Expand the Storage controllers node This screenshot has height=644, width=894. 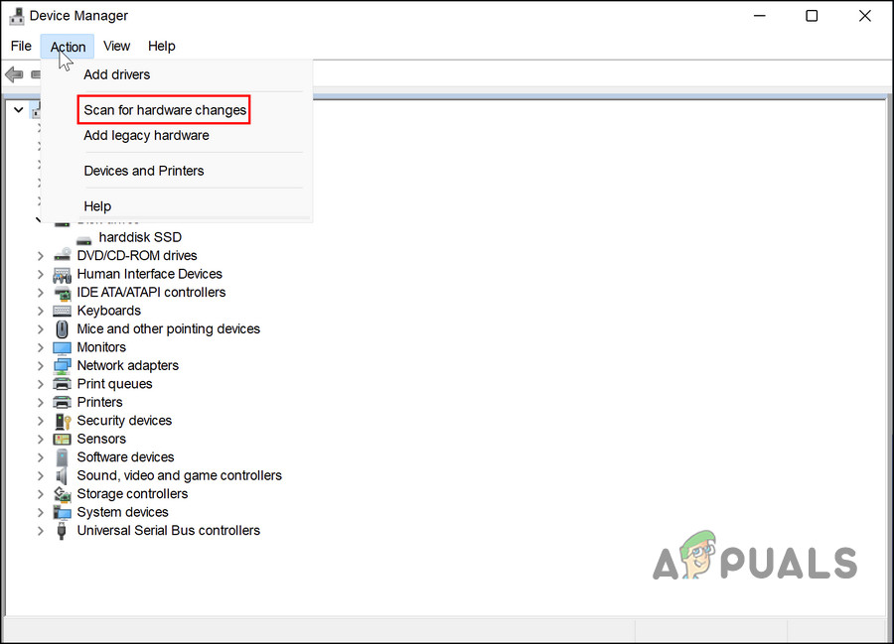click(41, 494)
